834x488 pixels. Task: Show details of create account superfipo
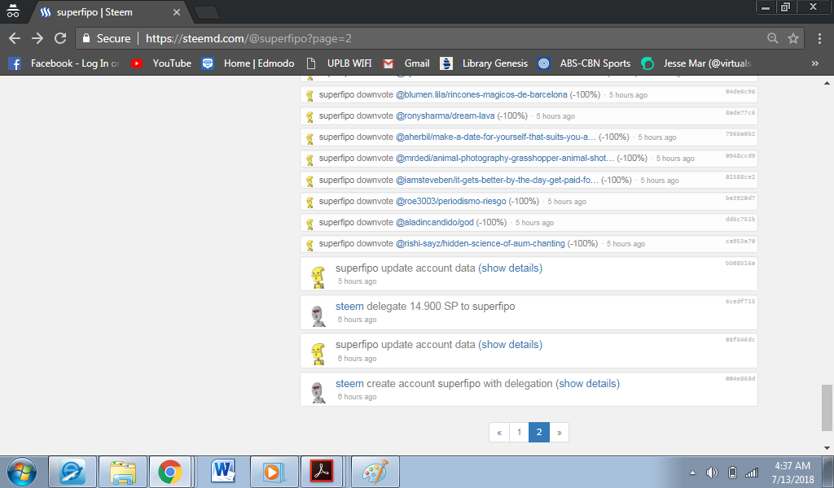(588, 383)
